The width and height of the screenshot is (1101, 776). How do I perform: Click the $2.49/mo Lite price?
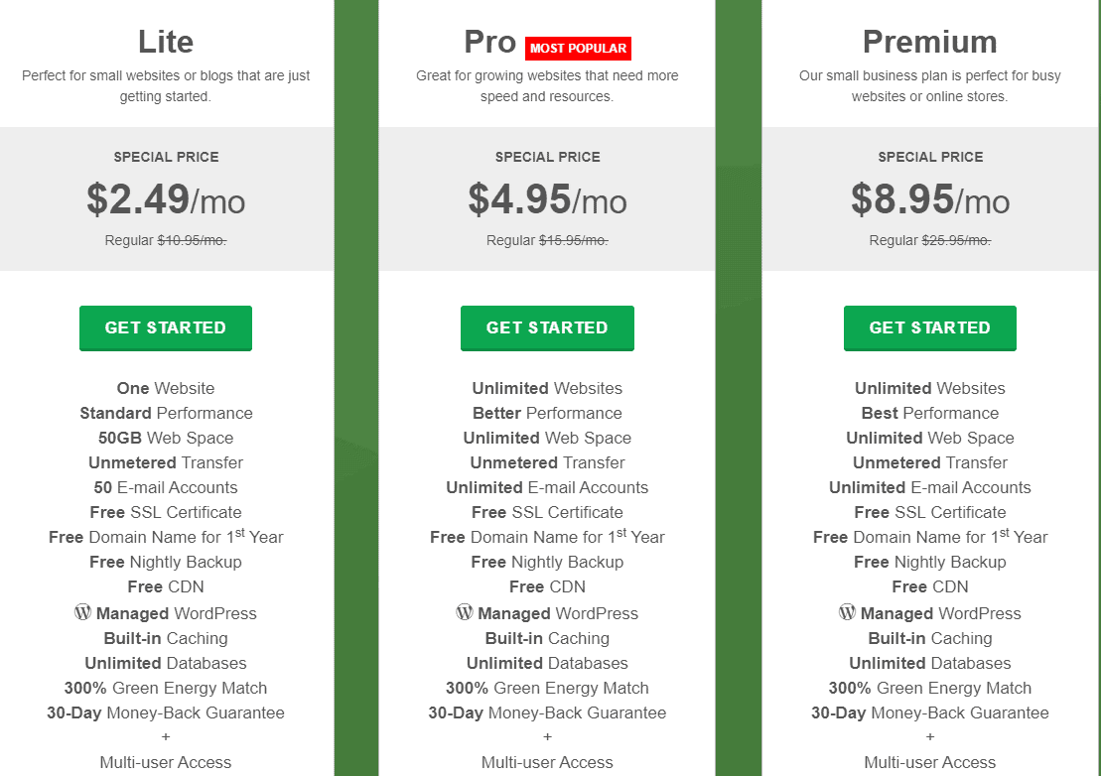pos(166,199)
